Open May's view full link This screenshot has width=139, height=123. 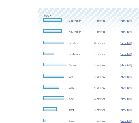126,99
